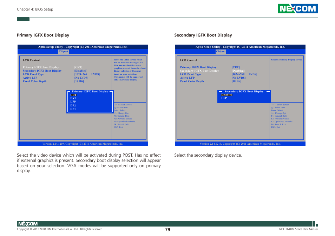Click 'NISE 3640M Series User Manual' footer text

[x=298, y=229]
